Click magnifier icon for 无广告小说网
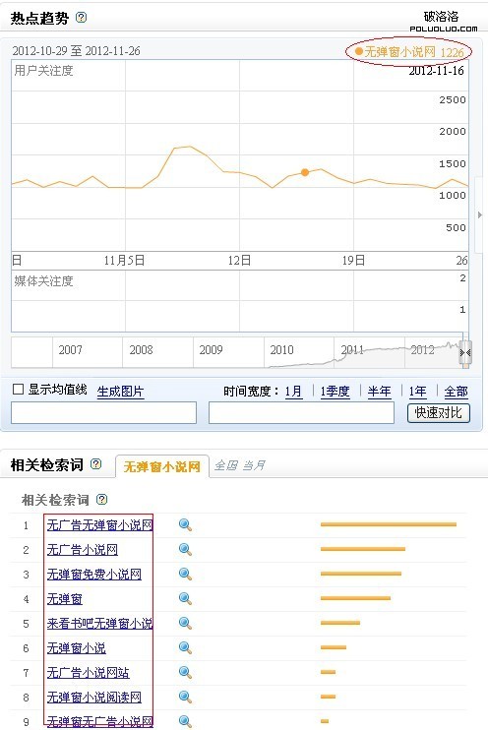 (185, 549)
